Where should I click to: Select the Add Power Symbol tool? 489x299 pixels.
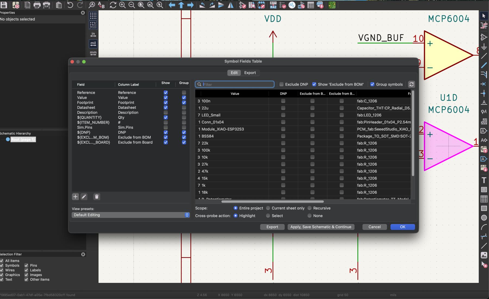point(484,46)
